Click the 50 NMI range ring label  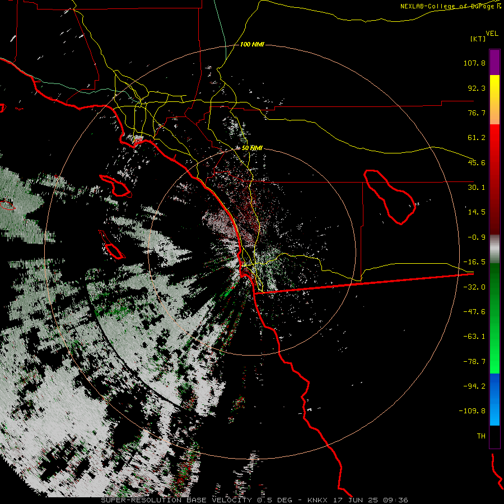pyautogui.click(x=252, y=148)
